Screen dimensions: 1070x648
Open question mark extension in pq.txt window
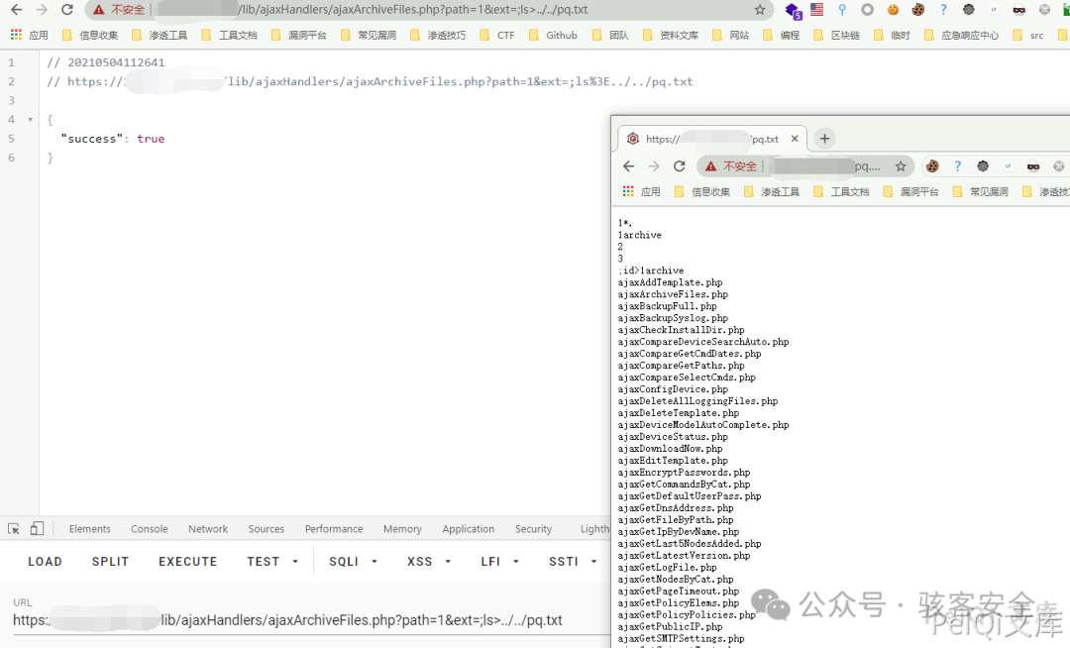coord(957,166)
